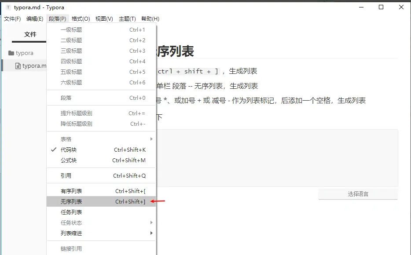Choose 段落 paragraph menu entry
The image size is (411, 255).
tap(101, 98)
